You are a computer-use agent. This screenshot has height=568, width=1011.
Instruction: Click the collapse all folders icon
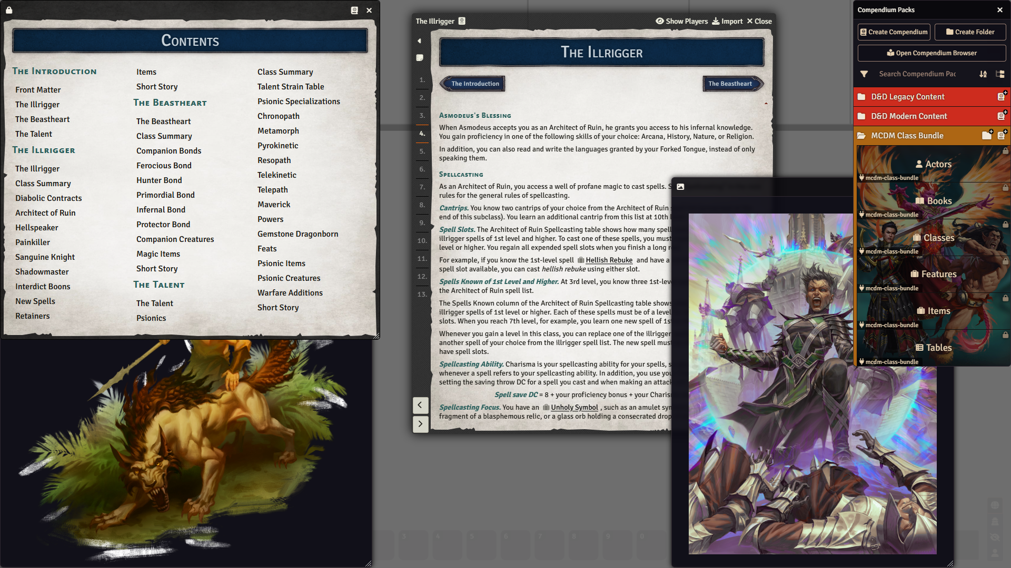click(x=1000, y=74)
